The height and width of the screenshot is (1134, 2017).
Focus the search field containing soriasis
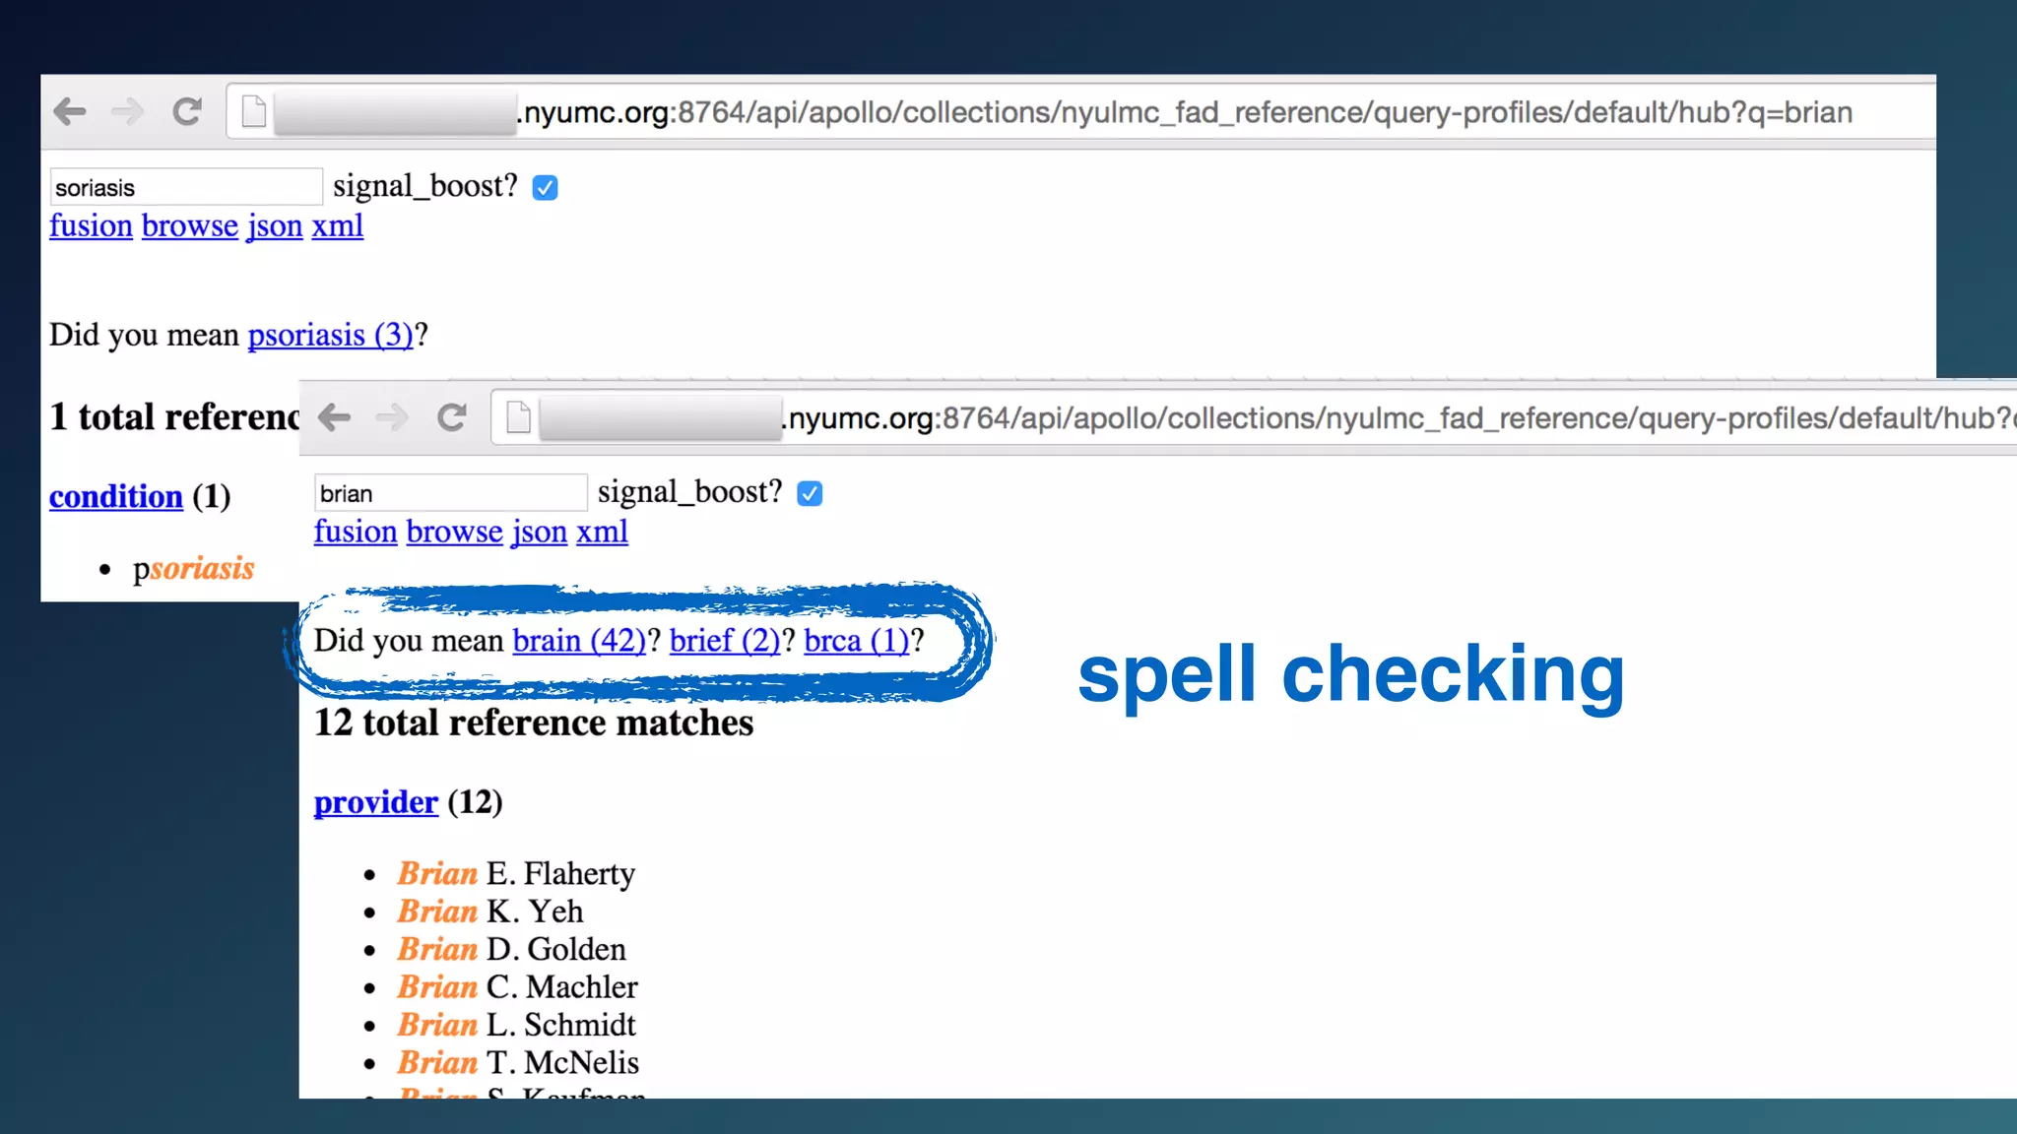point(186,187)
